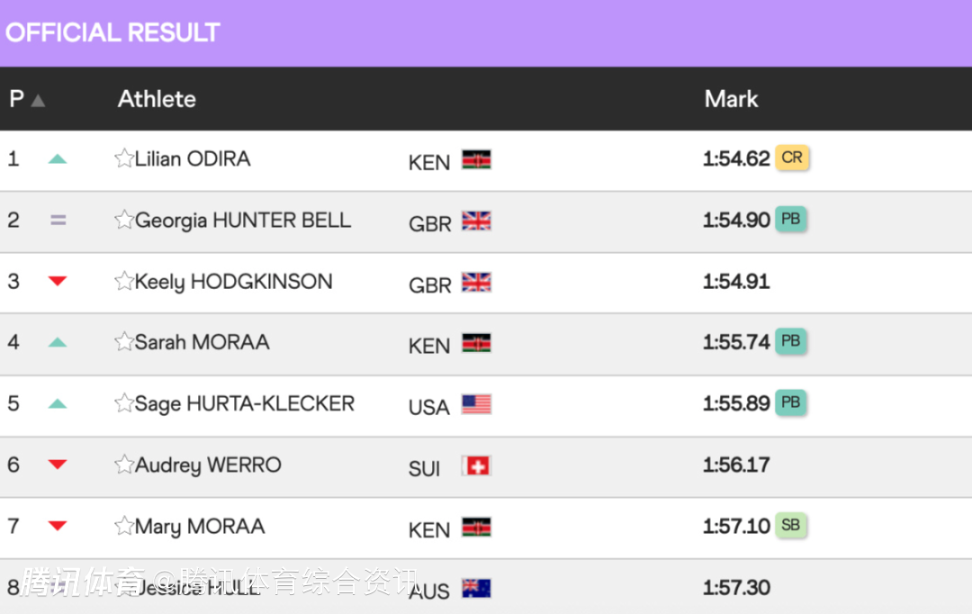Viewport: 972px width, 614px height.
Task: Toggle star next to Georgia HUNTER BELL
Action: click(124, 220)
